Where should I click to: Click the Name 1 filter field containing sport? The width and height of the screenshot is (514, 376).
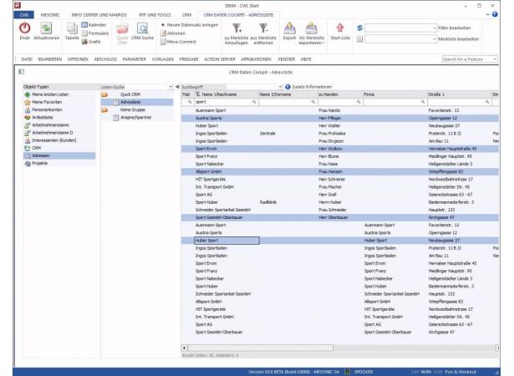pyautogui.click(x=226, y=102)
